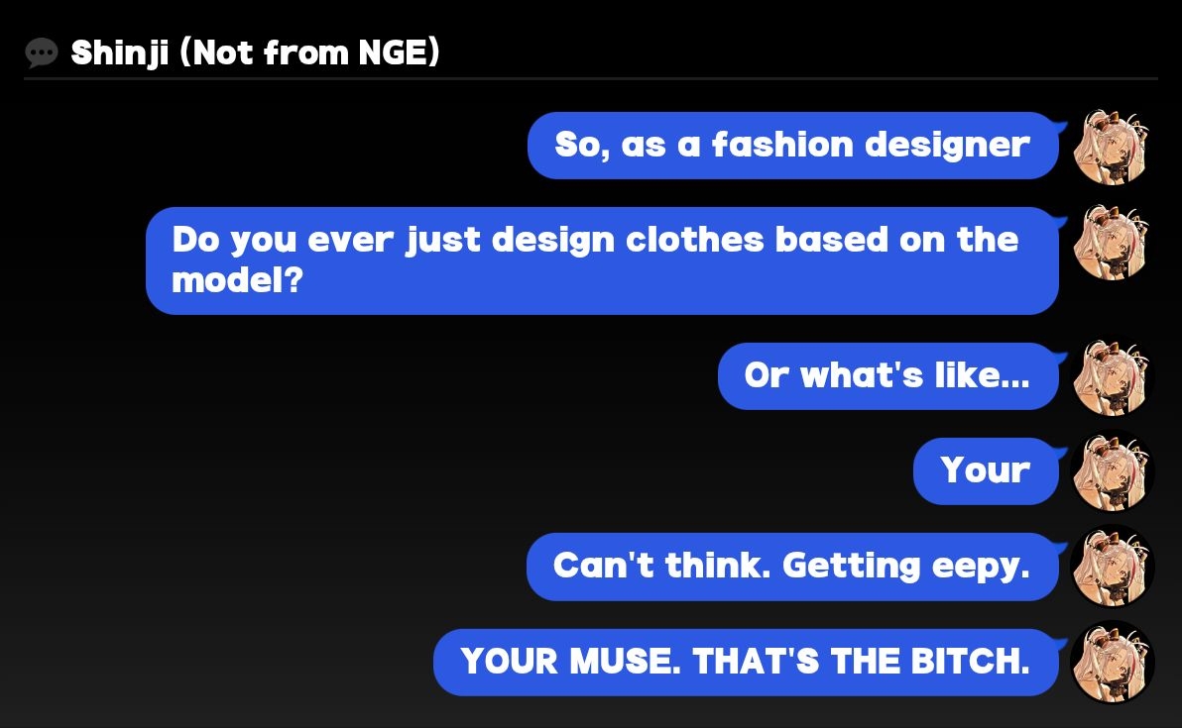Click the 'Can't think. Getting eepy.' message
Image resolution: width=1182 pixels, height=728 pixels.
coord(792,567)
